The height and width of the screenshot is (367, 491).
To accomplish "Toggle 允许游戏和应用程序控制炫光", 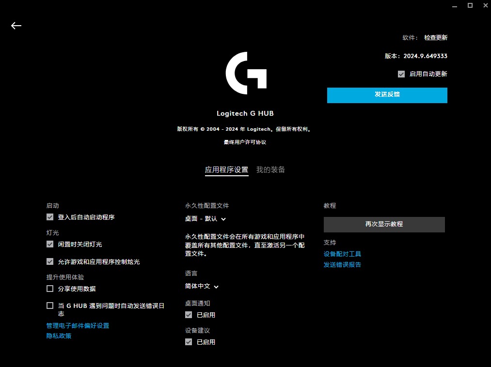I will pos(50,261).
